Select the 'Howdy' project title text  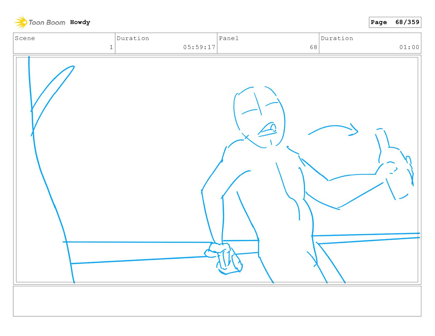(x=80, y=22)
